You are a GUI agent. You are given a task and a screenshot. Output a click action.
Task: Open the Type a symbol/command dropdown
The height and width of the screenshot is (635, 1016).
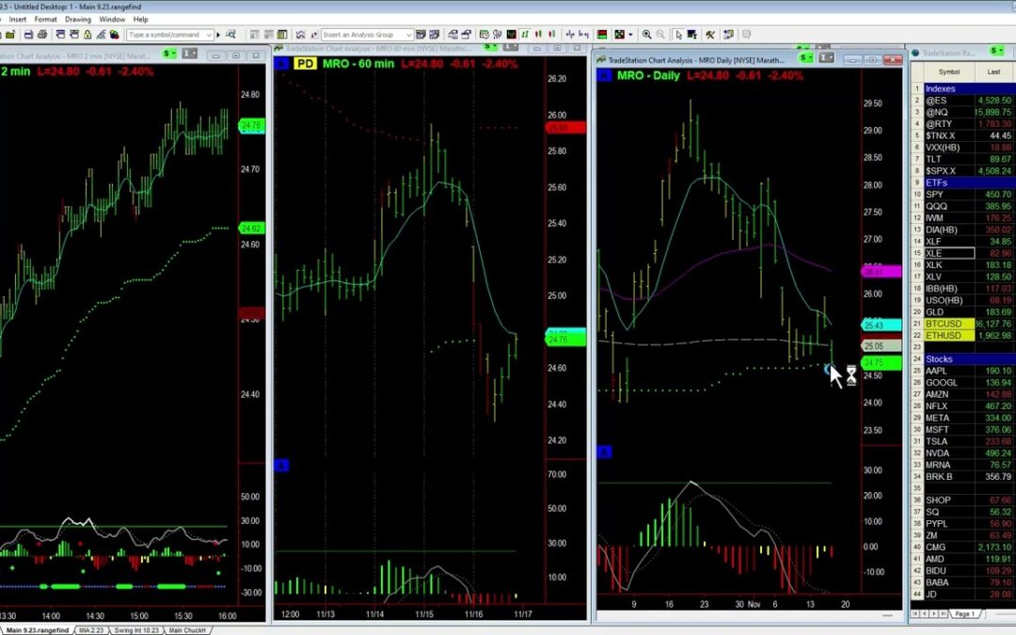point(209,35)
